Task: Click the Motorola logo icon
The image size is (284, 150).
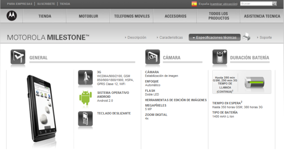Action: (11, 16)
